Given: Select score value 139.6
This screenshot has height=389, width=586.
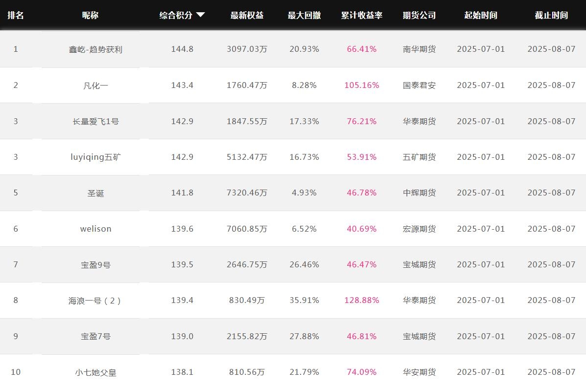Looking at the screenshot, I should 183,229.
